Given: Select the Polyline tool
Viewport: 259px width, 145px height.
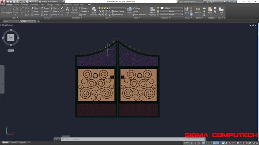Looking at the screenshot, I should [9, 10].
